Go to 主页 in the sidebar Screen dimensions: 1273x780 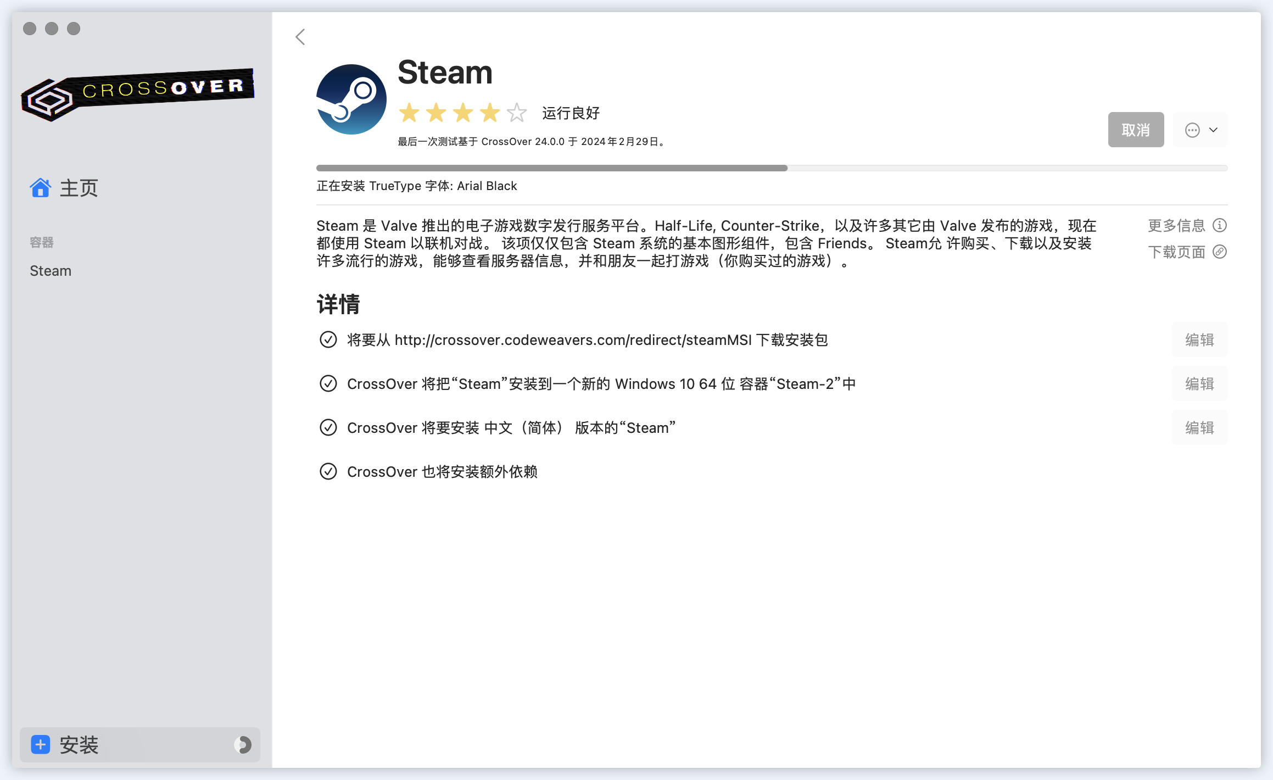point(79,188)
